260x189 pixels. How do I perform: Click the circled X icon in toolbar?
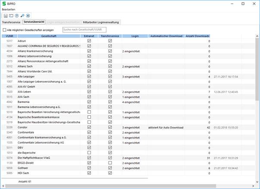[28, 16]
